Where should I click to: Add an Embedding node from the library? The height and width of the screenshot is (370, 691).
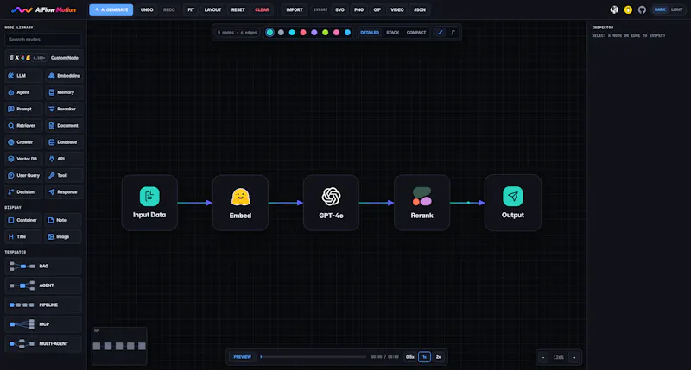click(x=64, y=76)
